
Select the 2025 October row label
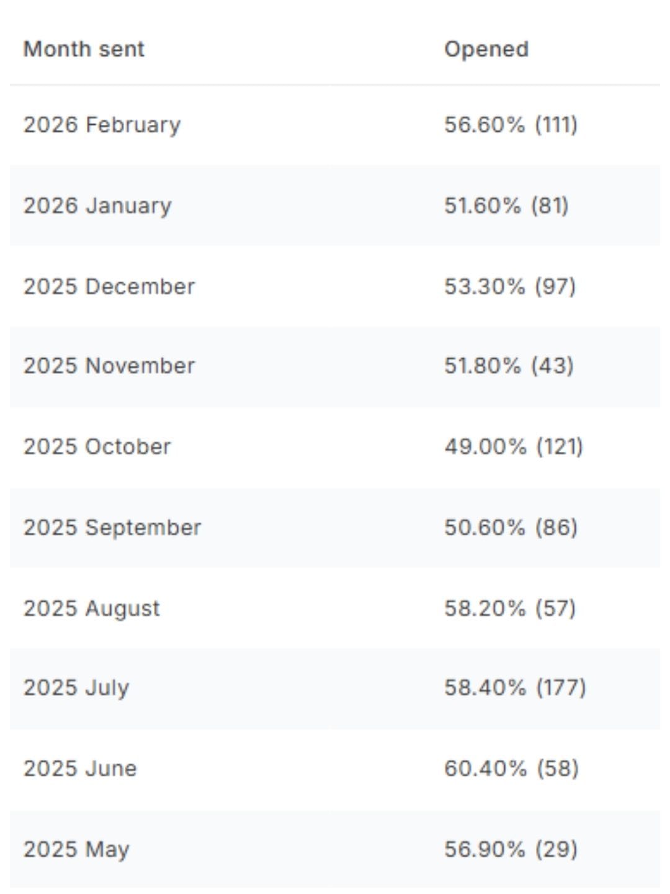97,446
